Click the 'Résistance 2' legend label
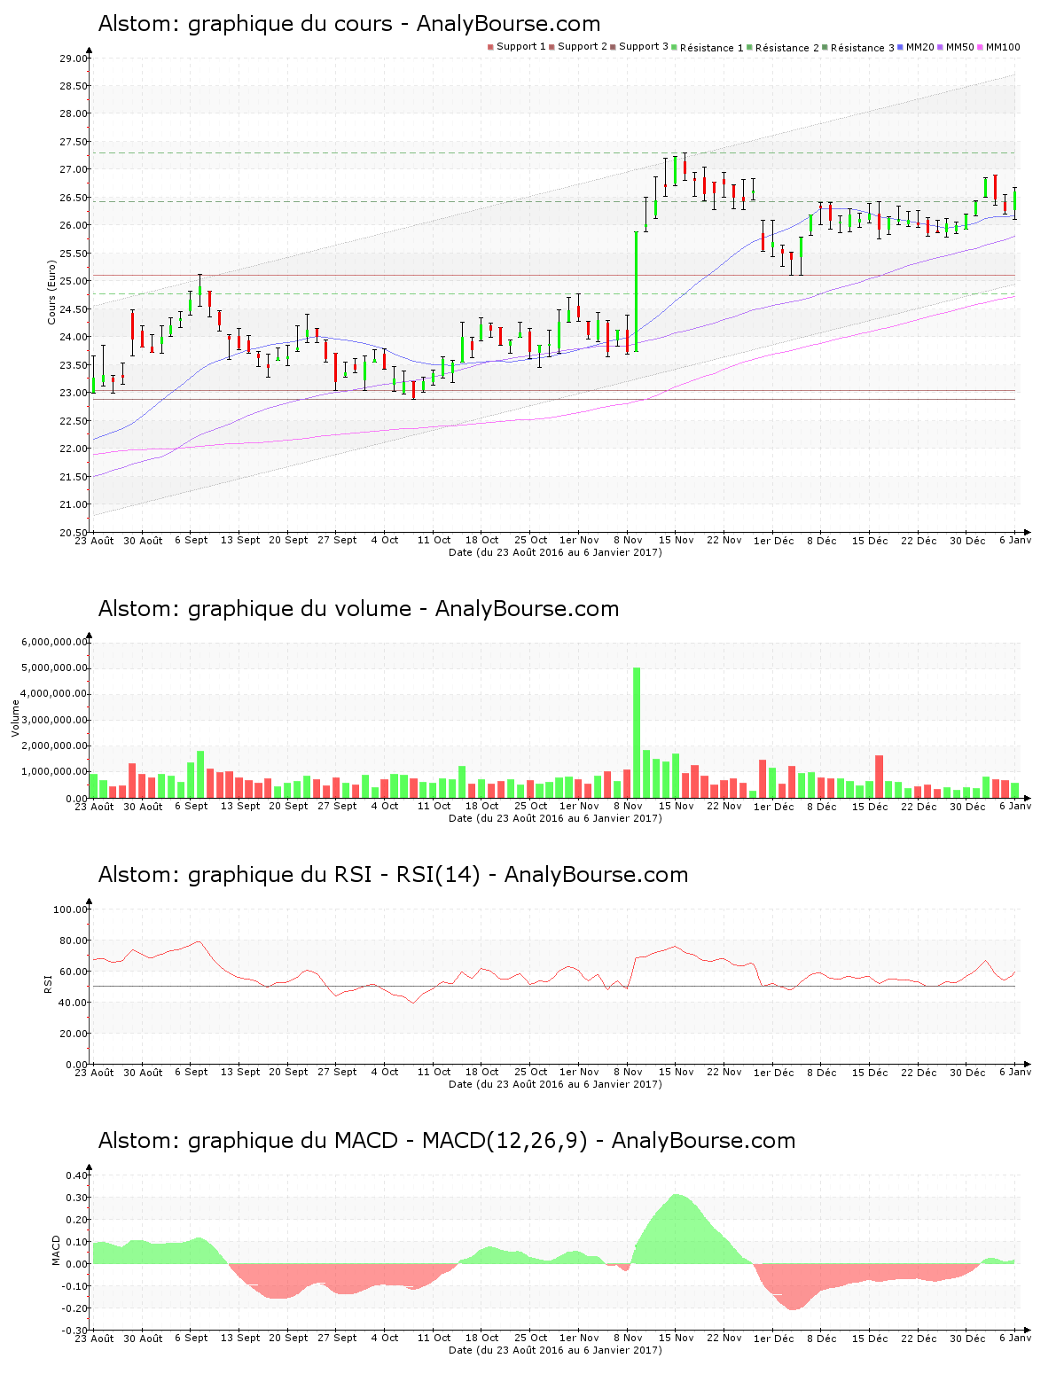Image resolution: width=1064 pixels, height=1374 pixels. [787, 48]
